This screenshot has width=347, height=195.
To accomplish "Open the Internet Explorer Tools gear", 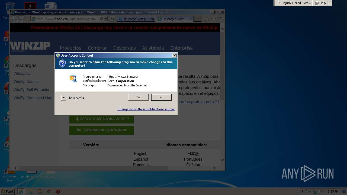I will coord(220,19).
